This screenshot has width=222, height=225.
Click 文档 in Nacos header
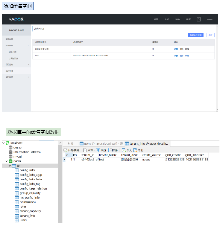point(167,19)
